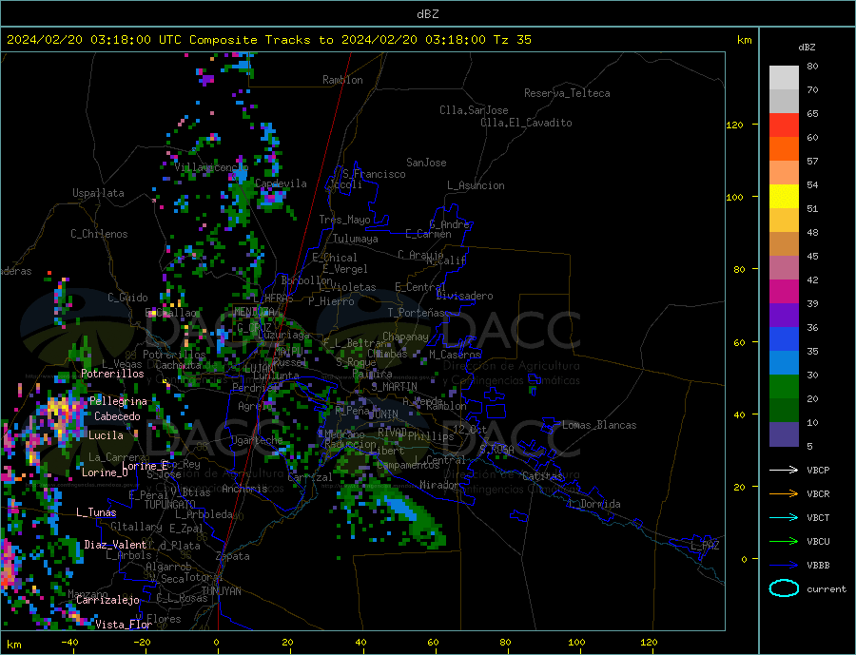
Task: Pick the bright green 20-30 dBZ swatch
Action: click(784, 387)
